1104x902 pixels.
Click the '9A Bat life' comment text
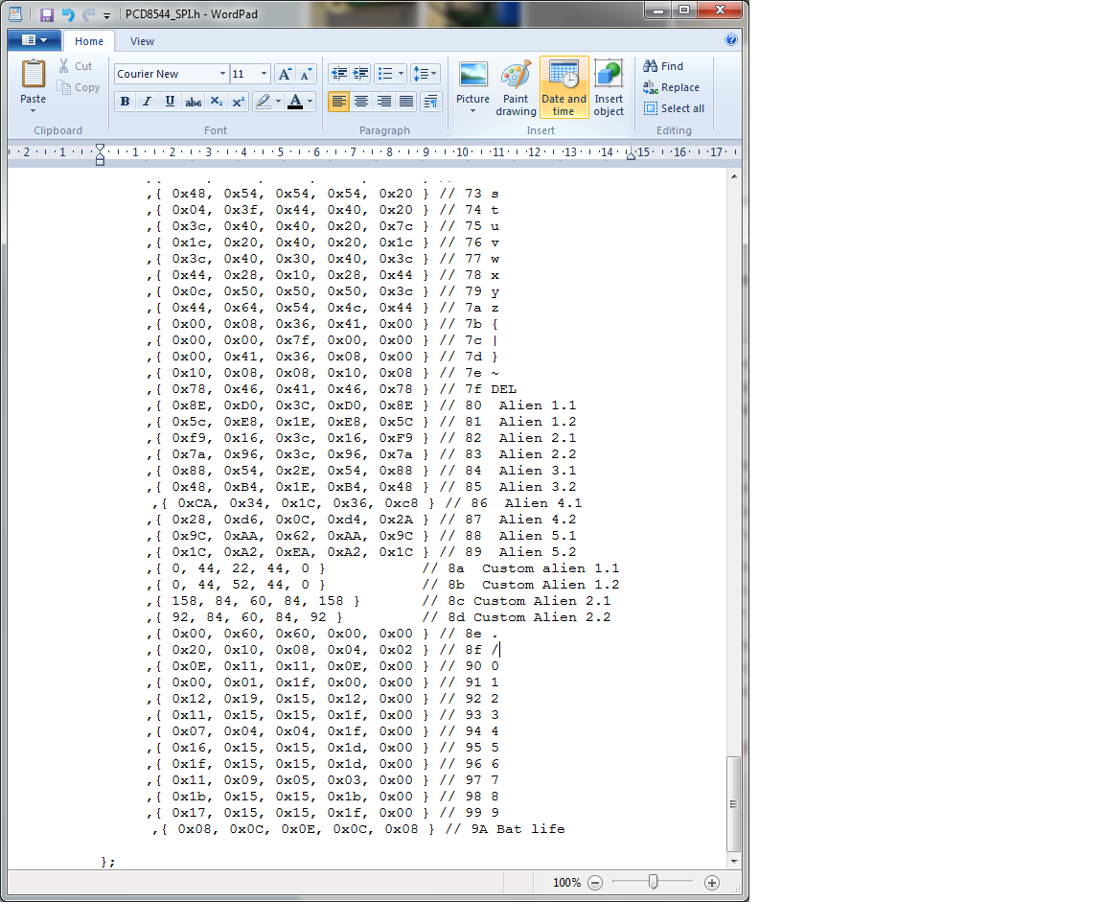pyautogui.click(x=518, y=829)
